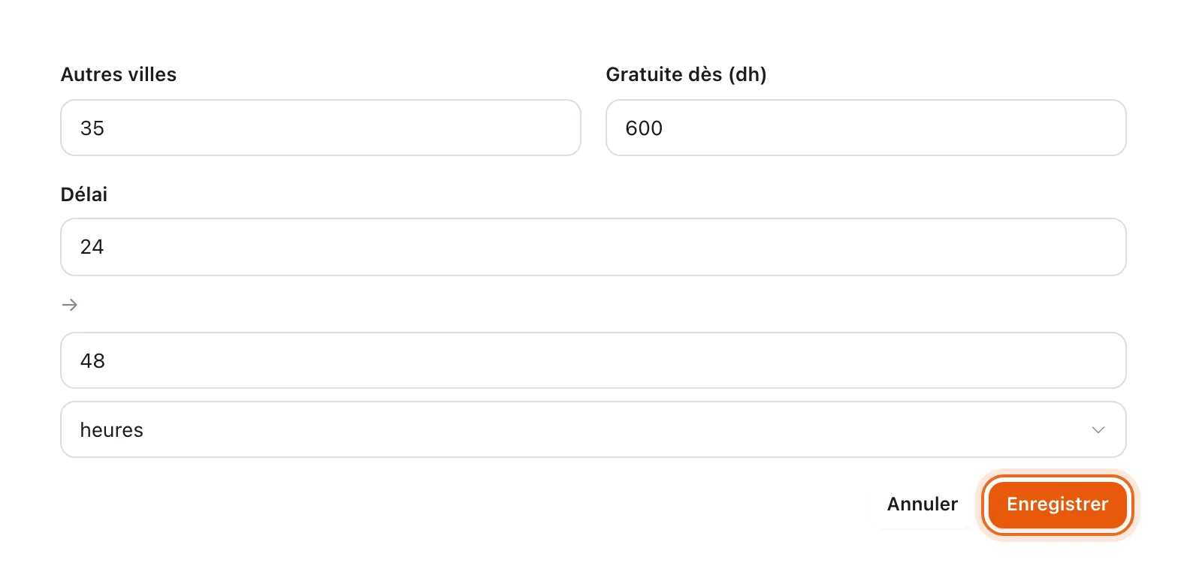Click the Autres villes label

pos(119,74)
